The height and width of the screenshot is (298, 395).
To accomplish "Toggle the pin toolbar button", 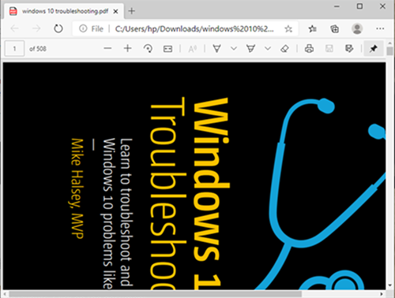I will (373, 49).
